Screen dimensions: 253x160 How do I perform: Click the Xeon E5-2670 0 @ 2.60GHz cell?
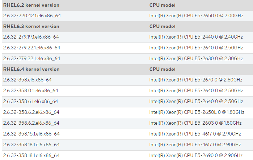click(x=196, y=80)
